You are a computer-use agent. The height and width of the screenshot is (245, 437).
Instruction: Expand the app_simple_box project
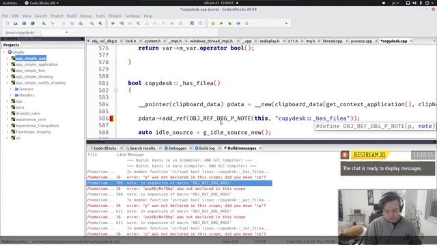coord(8,71)
